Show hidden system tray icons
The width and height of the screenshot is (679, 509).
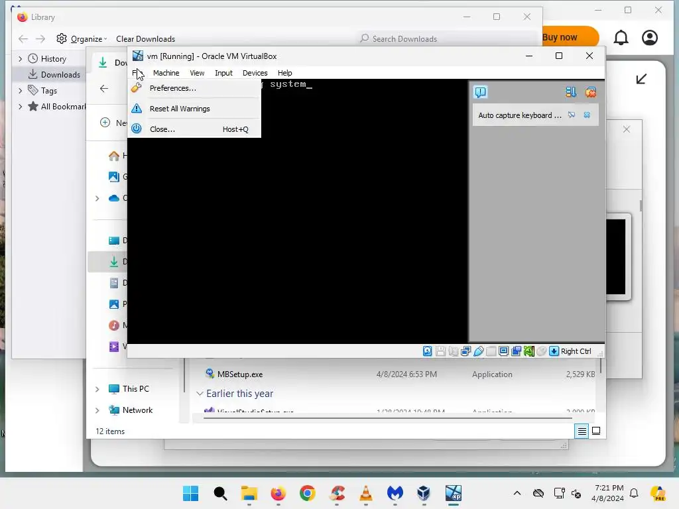(x=517, y=493)
